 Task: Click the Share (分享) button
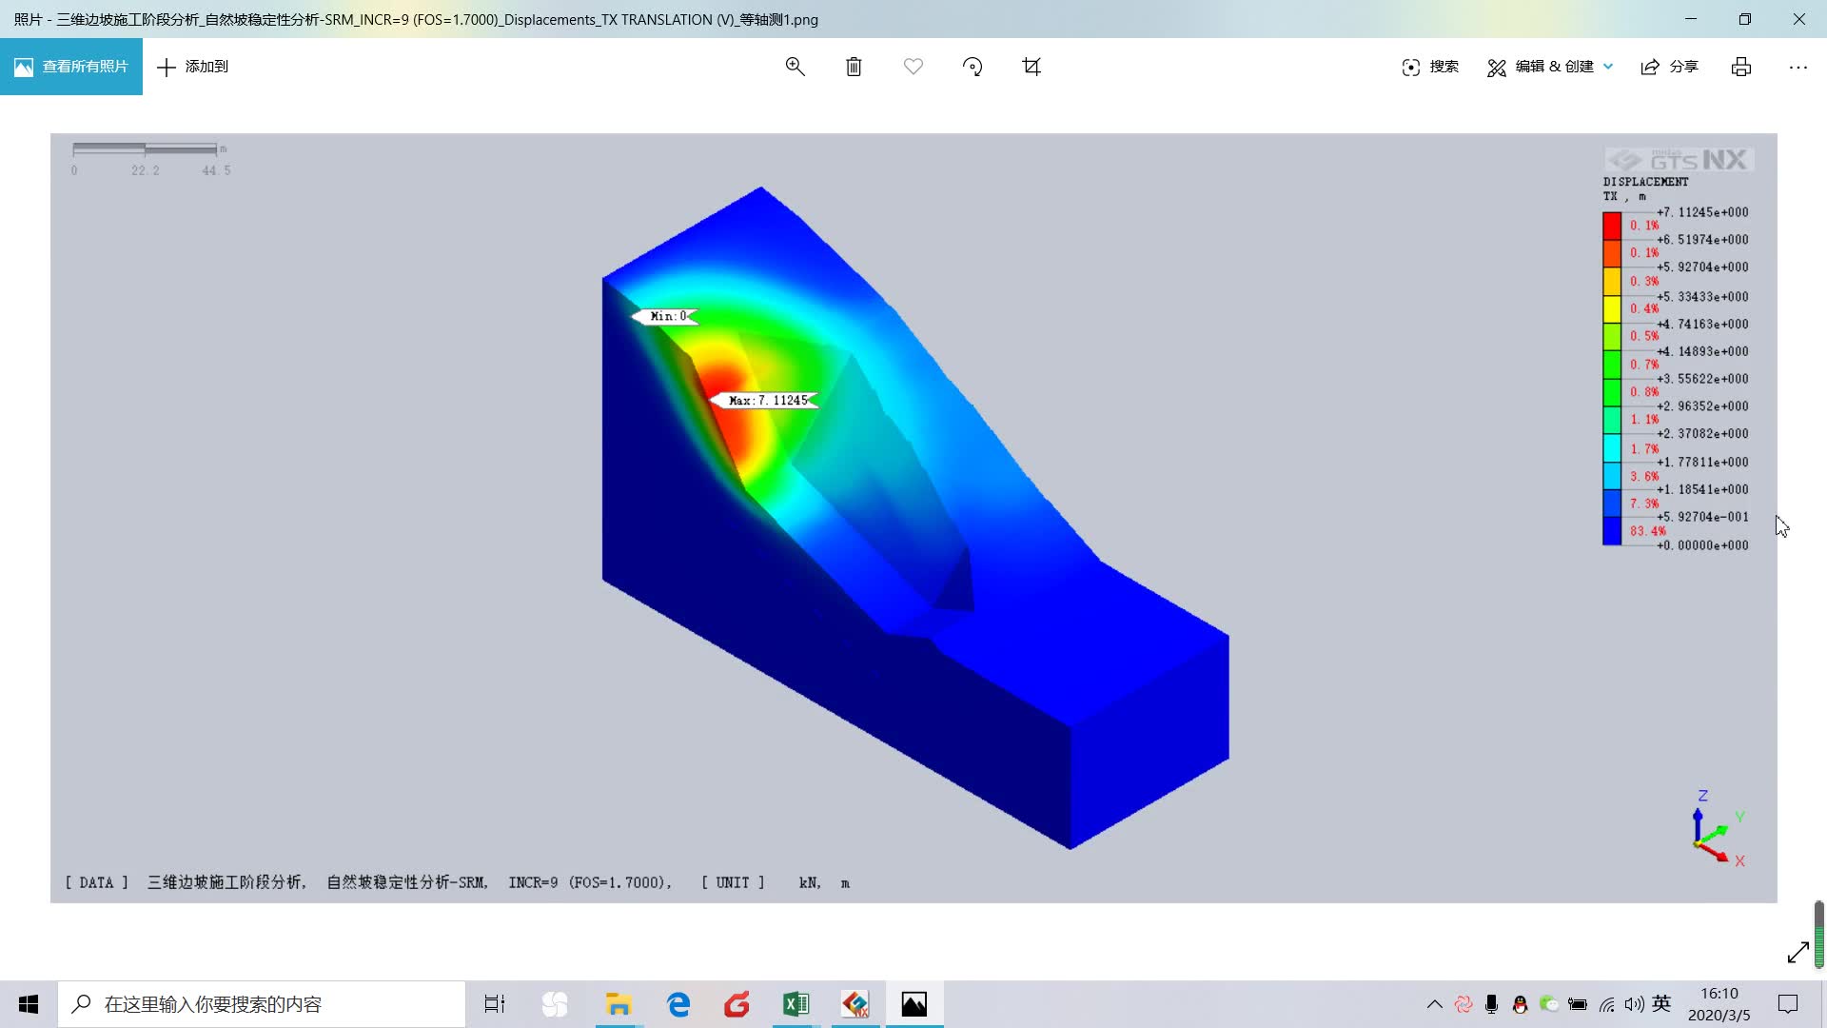coord(1670,67)
